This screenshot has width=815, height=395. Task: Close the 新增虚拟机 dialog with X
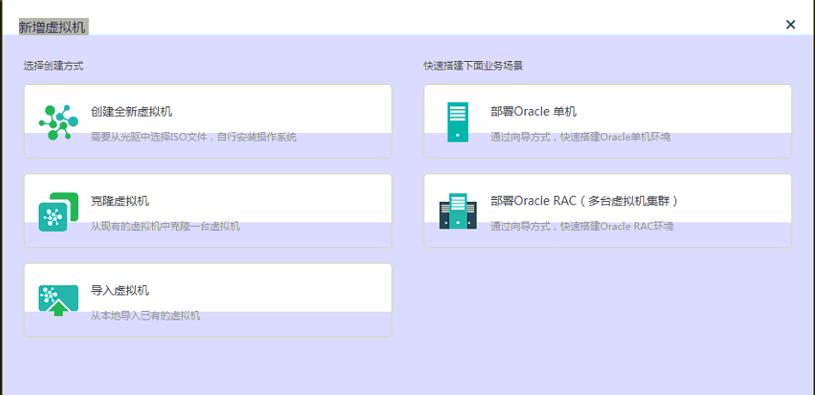pos(791,24)
